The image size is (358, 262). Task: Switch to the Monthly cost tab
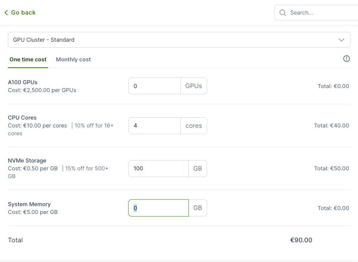click(x=73, y=59)
